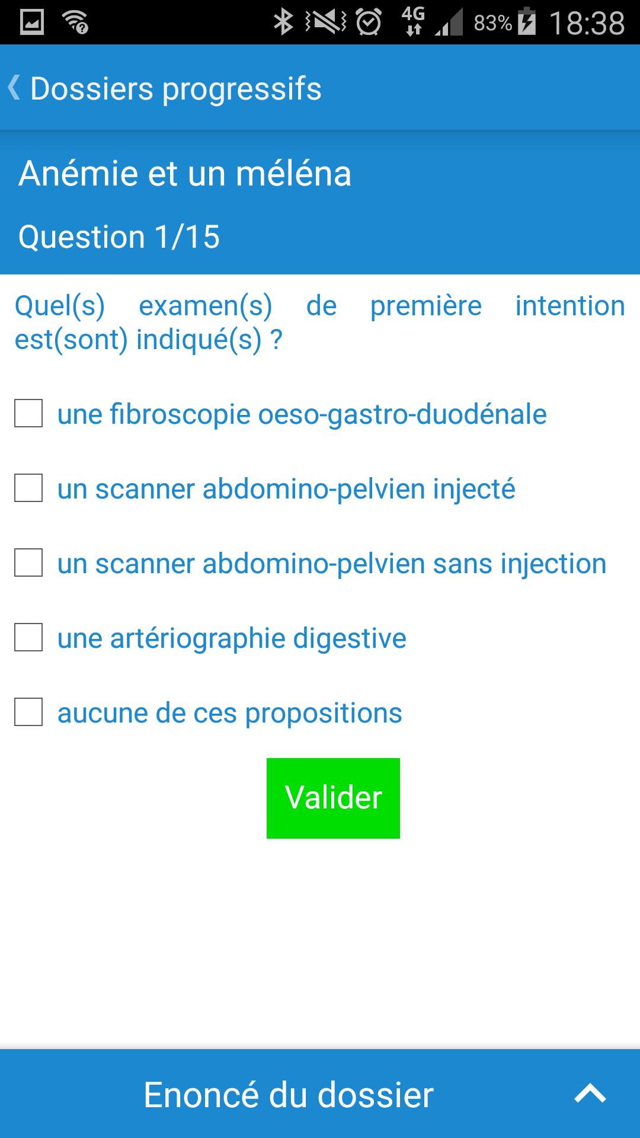Tap the alarm clock status icon

pos(369,23)
